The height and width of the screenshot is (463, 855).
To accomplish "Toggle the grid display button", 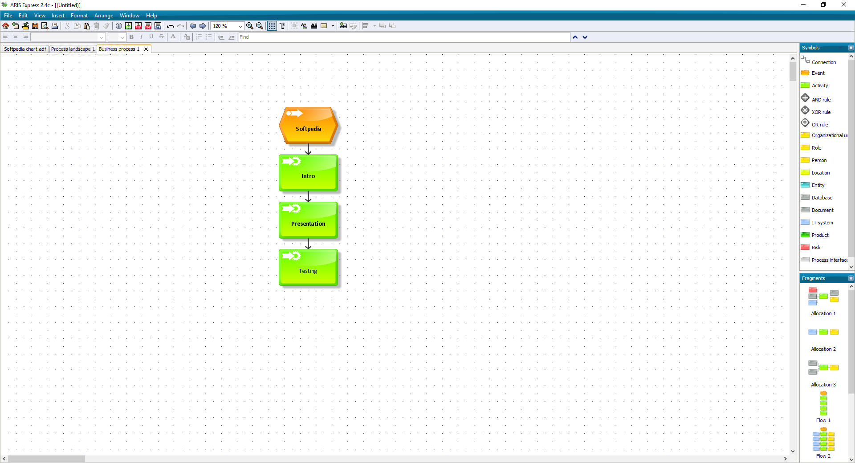I will [272, 26].
